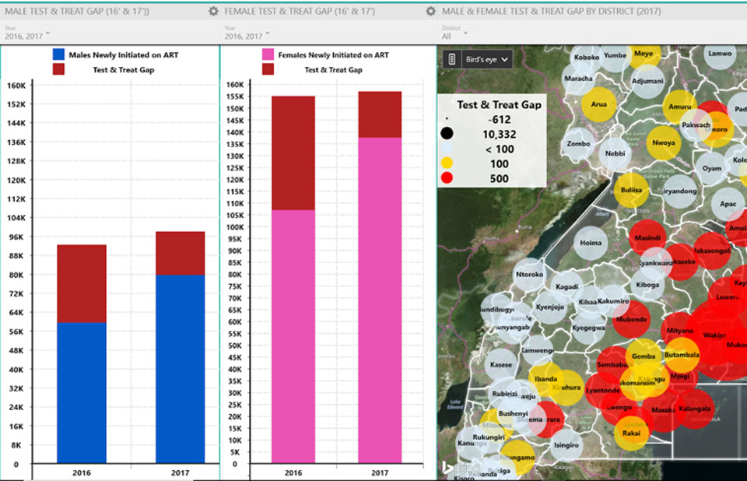
Task: Click the Hoima district bubble on map
Action: pyautogui.click(x=591, y=243)
